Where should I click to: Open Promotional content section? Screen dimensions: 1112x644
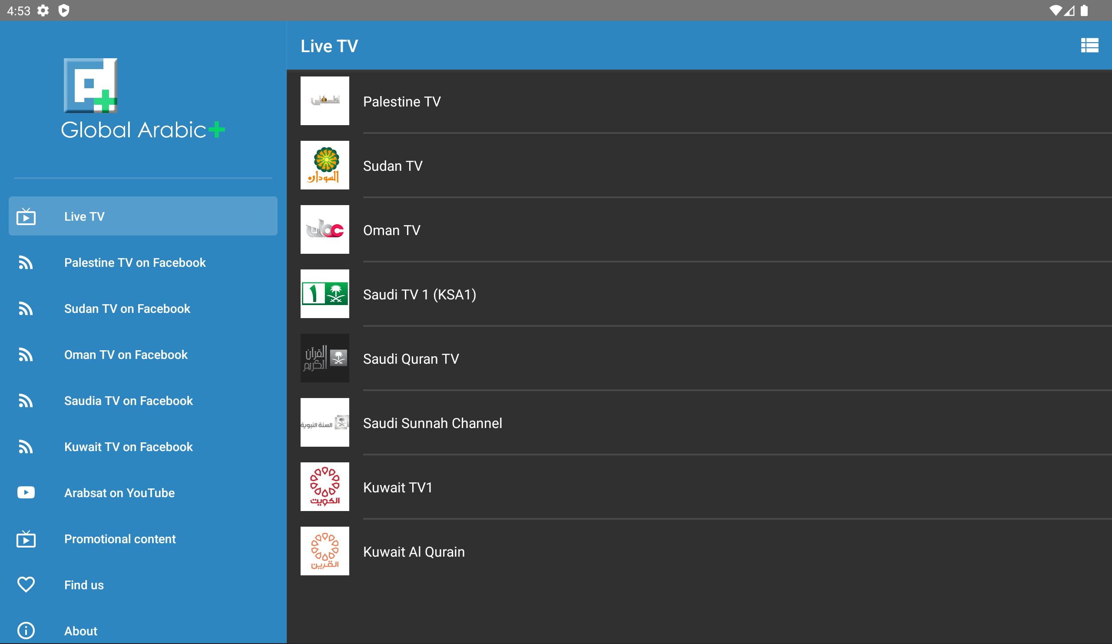143,539
